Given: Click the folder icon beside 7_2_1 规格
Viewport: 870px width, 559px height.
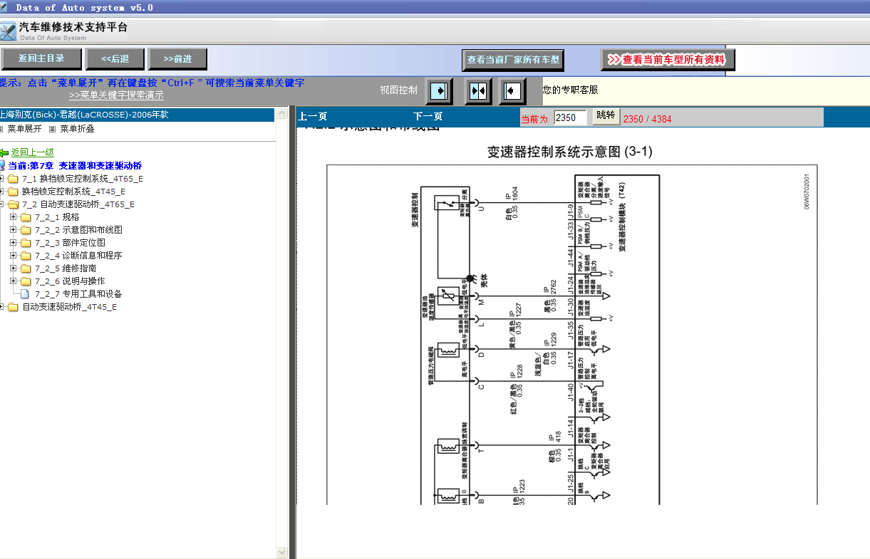Looking at the screenshot, I should coord(26,217).
